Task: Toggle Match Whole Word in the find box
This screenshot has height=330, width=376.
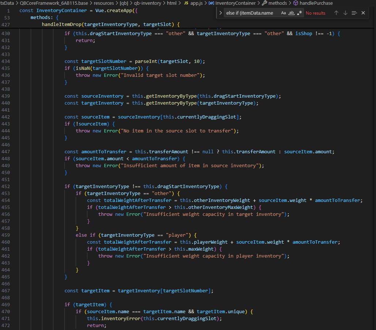Action: click(x=292, y=13)
